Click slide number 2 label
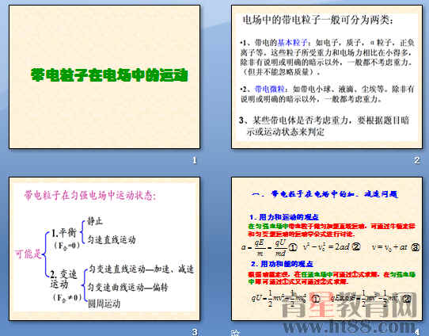This screenshot has width=429, height=336. pos(416,160)
